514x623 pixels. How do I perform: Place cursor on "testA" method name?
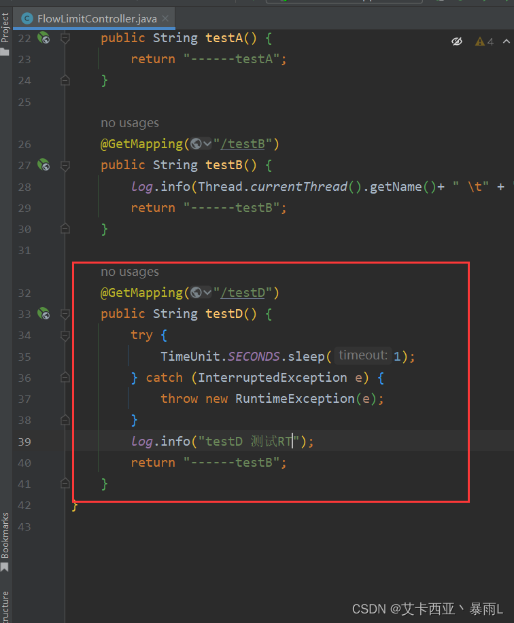click(x=224, y=38)
